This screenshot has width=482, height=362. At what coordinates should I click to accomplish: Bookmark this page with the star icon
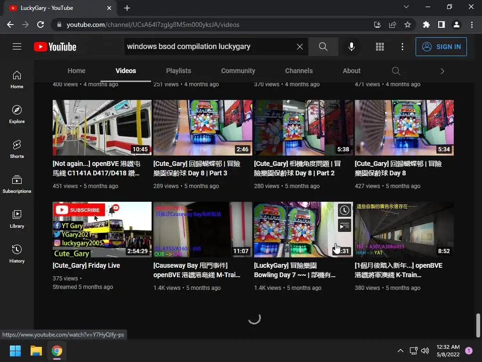click(x=408, y=25)
